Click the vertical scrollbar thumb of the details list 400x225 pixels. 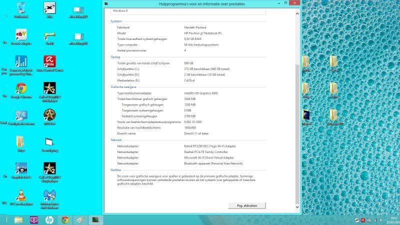pyautogui.click(x=297, y=134)
